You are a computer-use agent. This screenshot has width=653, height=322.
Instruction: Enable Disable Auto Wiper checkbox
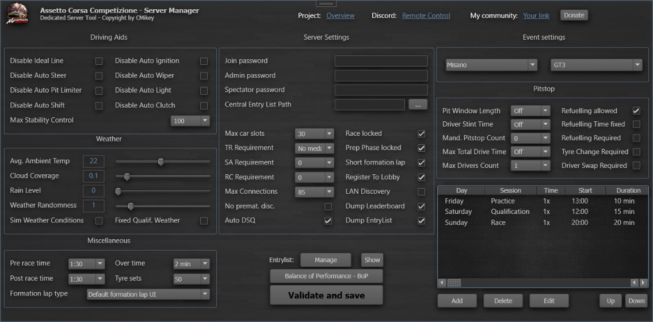click(204, 76)
